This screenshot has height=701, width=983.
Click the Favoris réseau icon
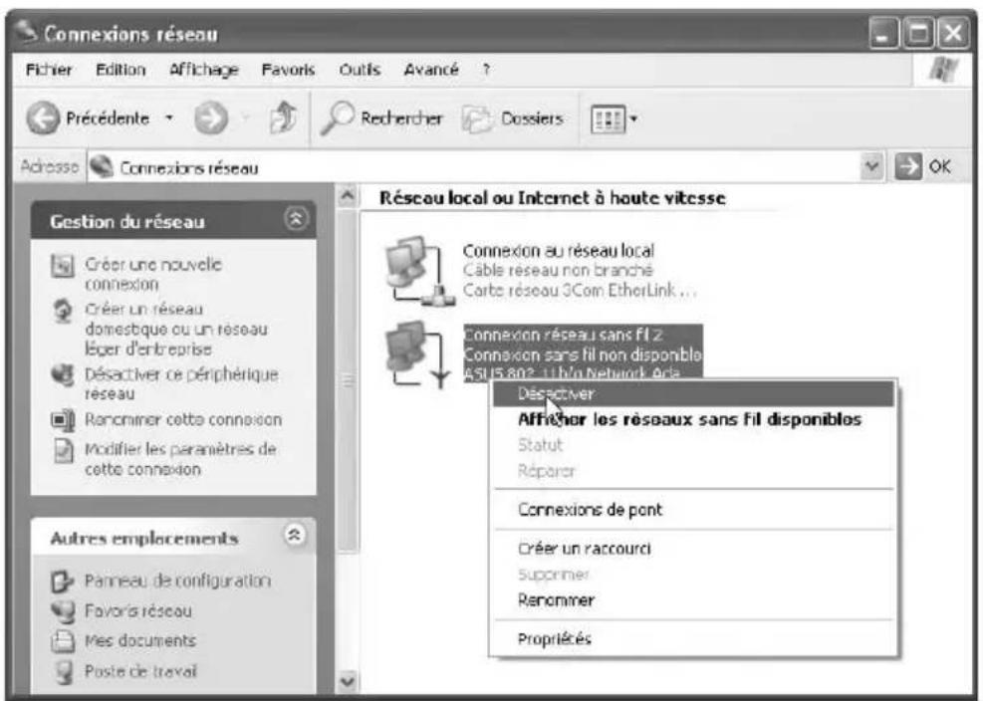57,610
